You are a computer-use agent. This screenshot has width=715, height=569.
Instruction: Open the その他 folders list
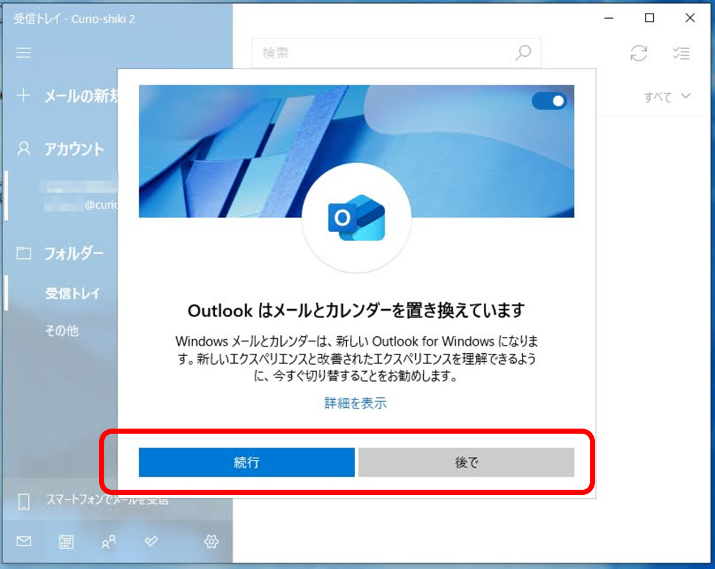pos(62,330)
